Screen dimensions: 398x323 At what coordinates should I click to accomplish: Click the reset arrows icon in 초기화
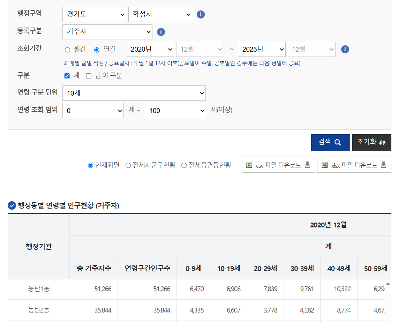click(382, 143)
